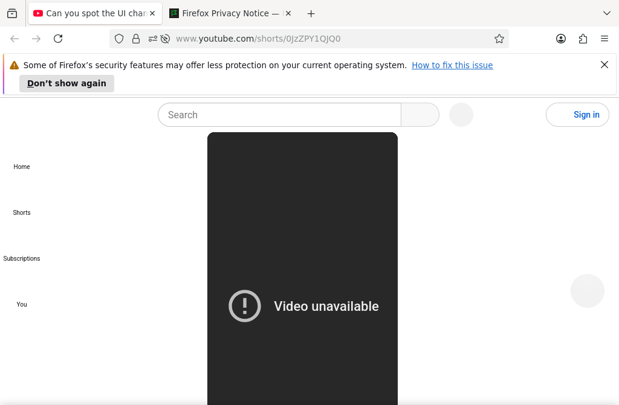Image resolution: width=619 pixels, height=405 pixels.
Task: Switch to the "Can you spot the UI" YouTube tab
Action: [95, 13]
